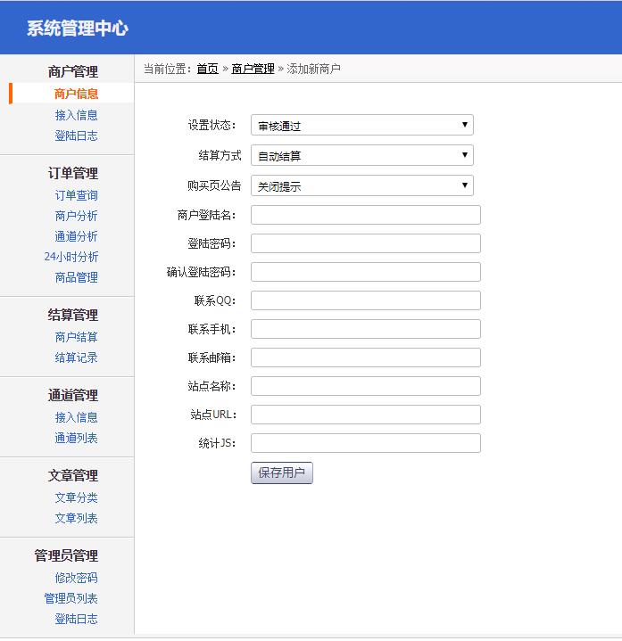Open 通道列表 in the sidebar
622x641 pixels.
[x=76, y=438]
